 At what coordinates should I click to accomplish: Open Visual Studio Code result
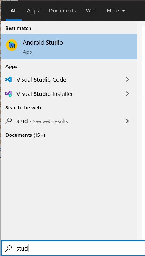tap(69, 80)
